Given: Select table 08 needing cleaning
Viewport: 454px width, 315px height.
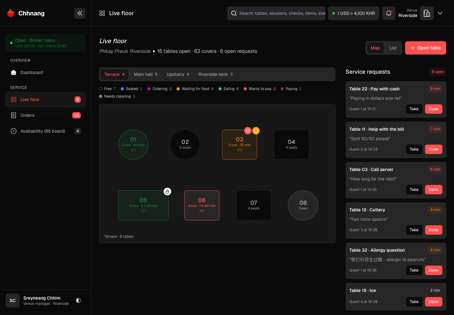Looking at the screenshot, I should 303,205.
